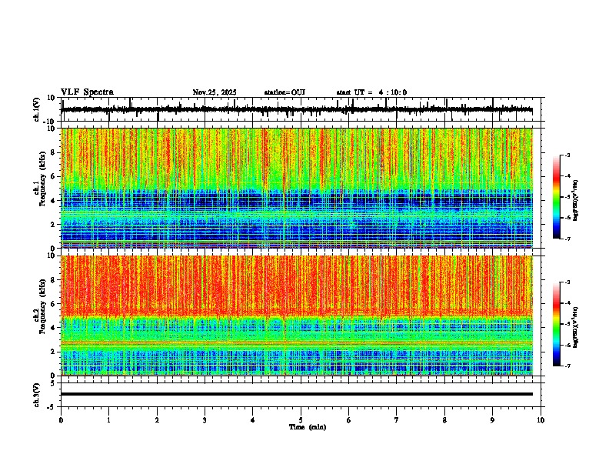
Task: Click time-axis tick label "3"
Action: pos(205,420)
